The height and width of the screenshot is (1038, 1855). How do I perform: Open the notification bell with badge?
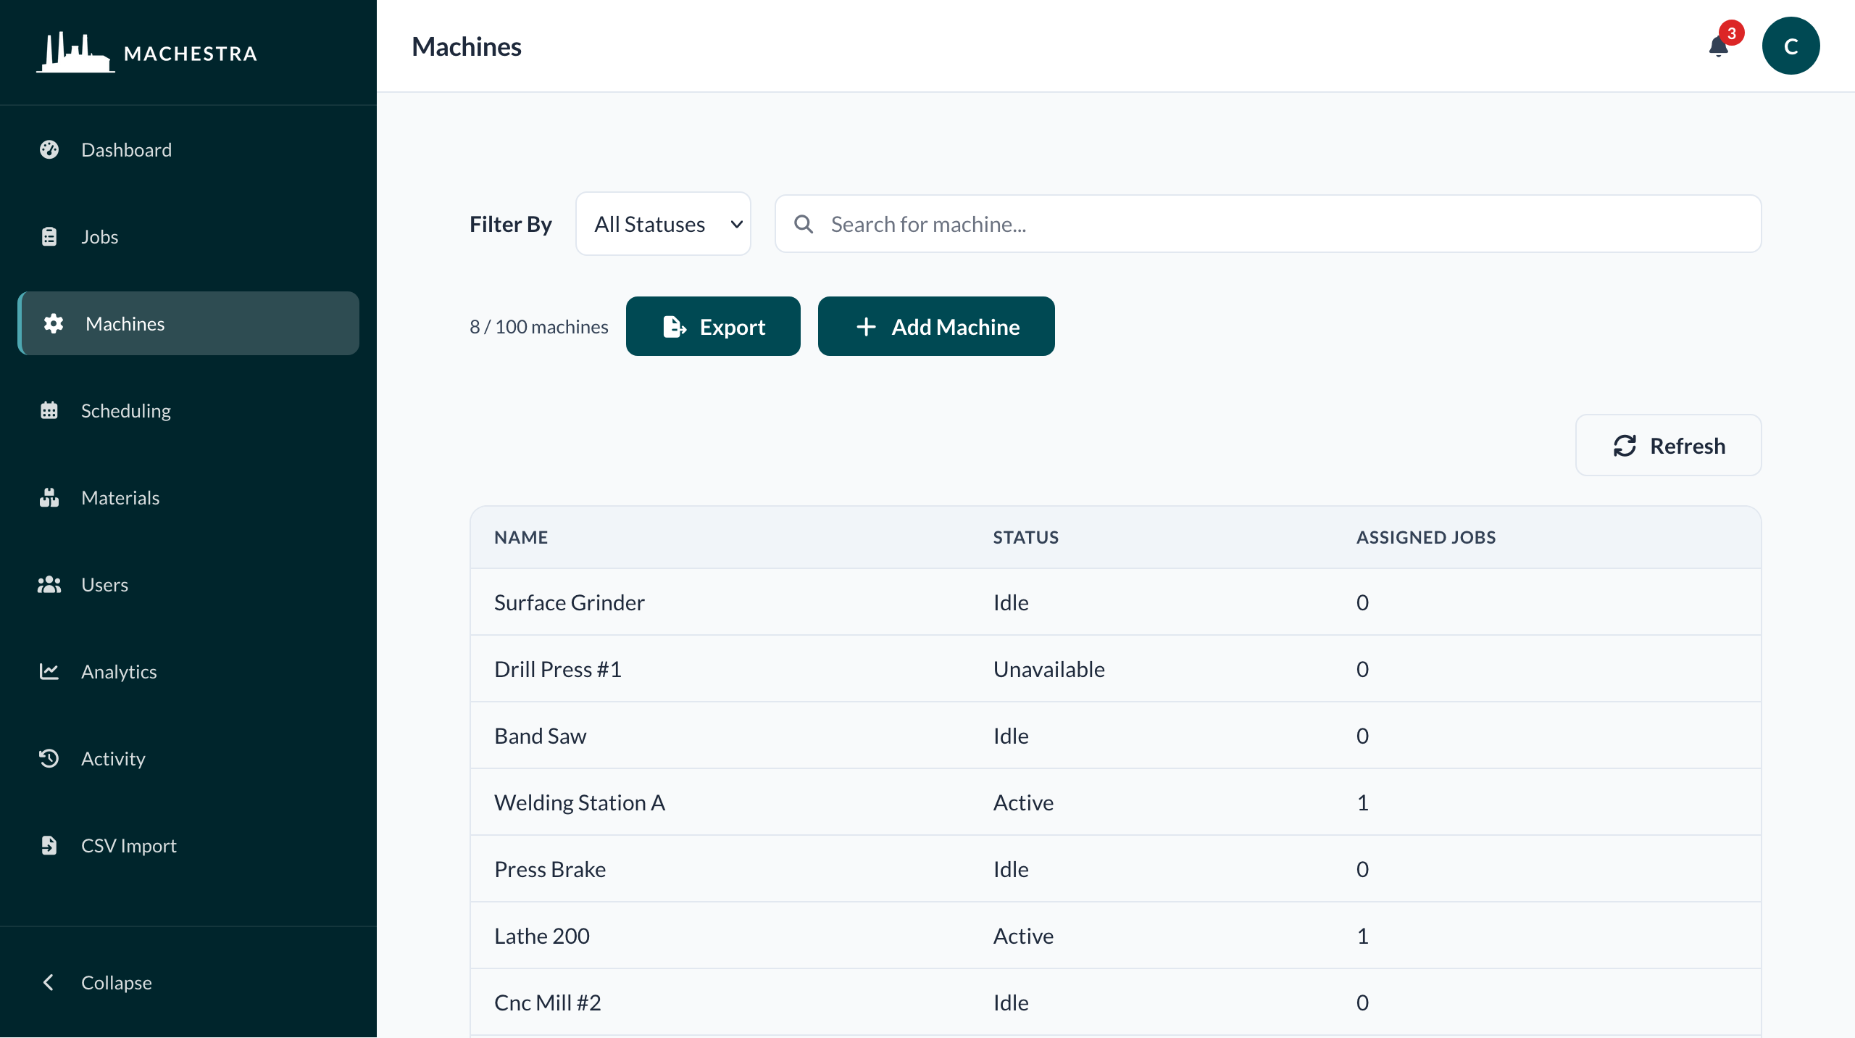coord(1719,46)
